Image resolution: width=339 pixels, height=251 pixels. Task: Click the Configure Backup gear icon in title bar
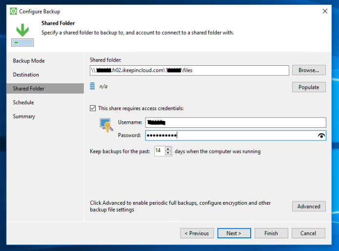pyautogui.click(x=13, y=11)
